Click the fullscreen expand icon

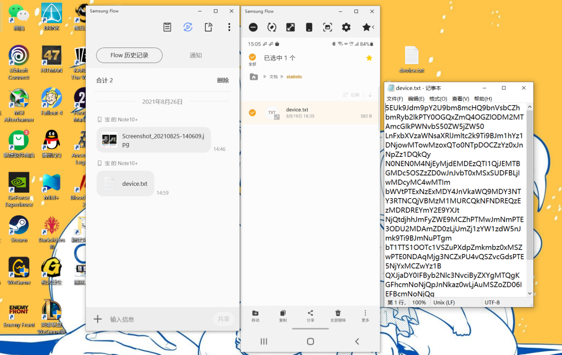click(291, 27)
